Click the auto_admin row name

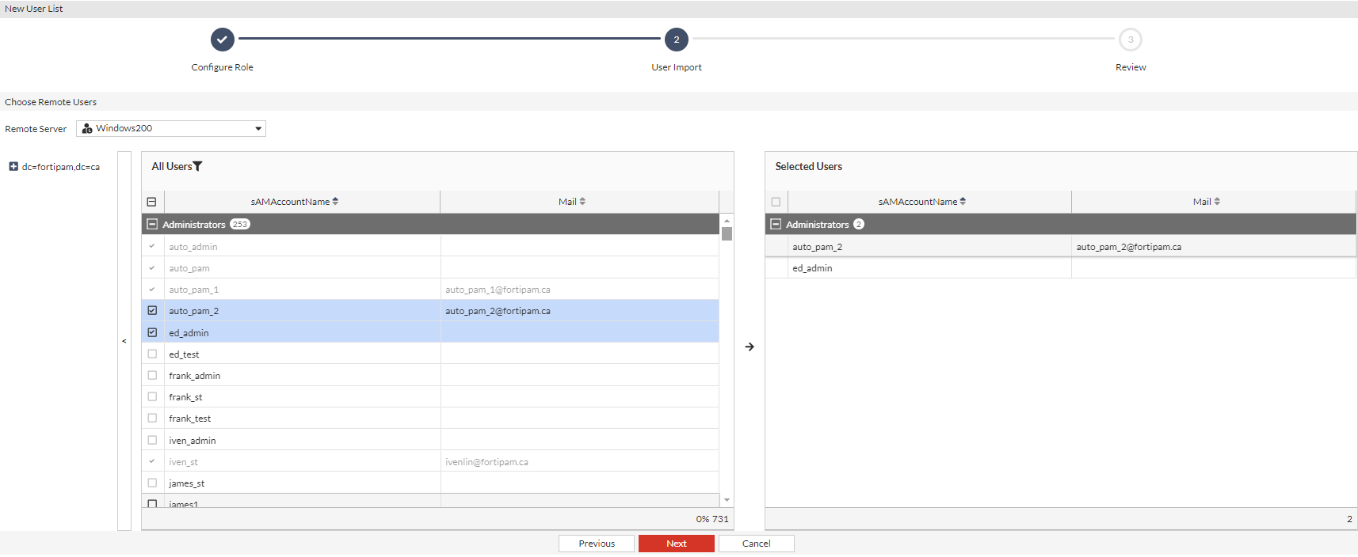pos(193,247)
